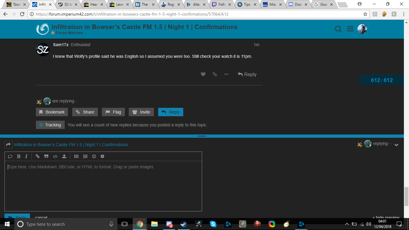The width and height of the screenshot is (409, 230).
Task: Open the forum search icon
Action: pos(338,29)
